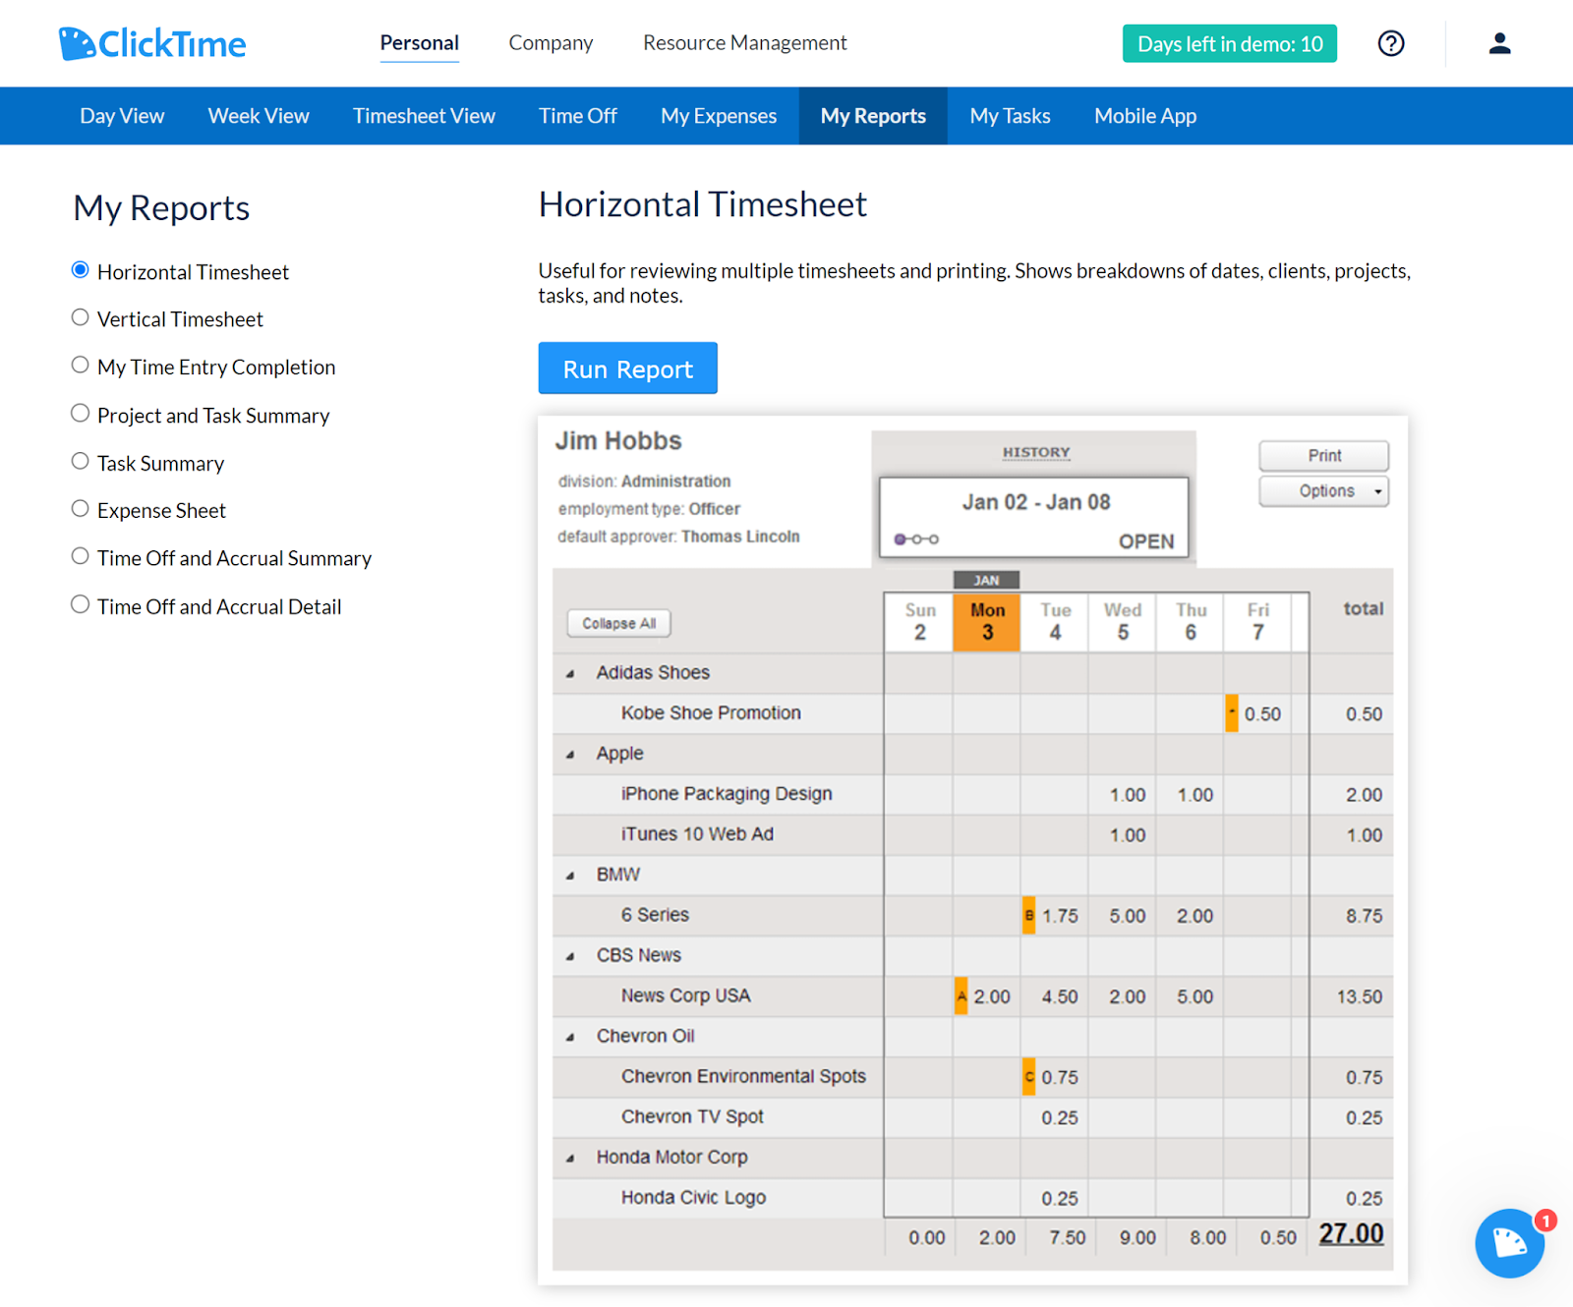Click the 27.00 grand total

[1351, 1233]
